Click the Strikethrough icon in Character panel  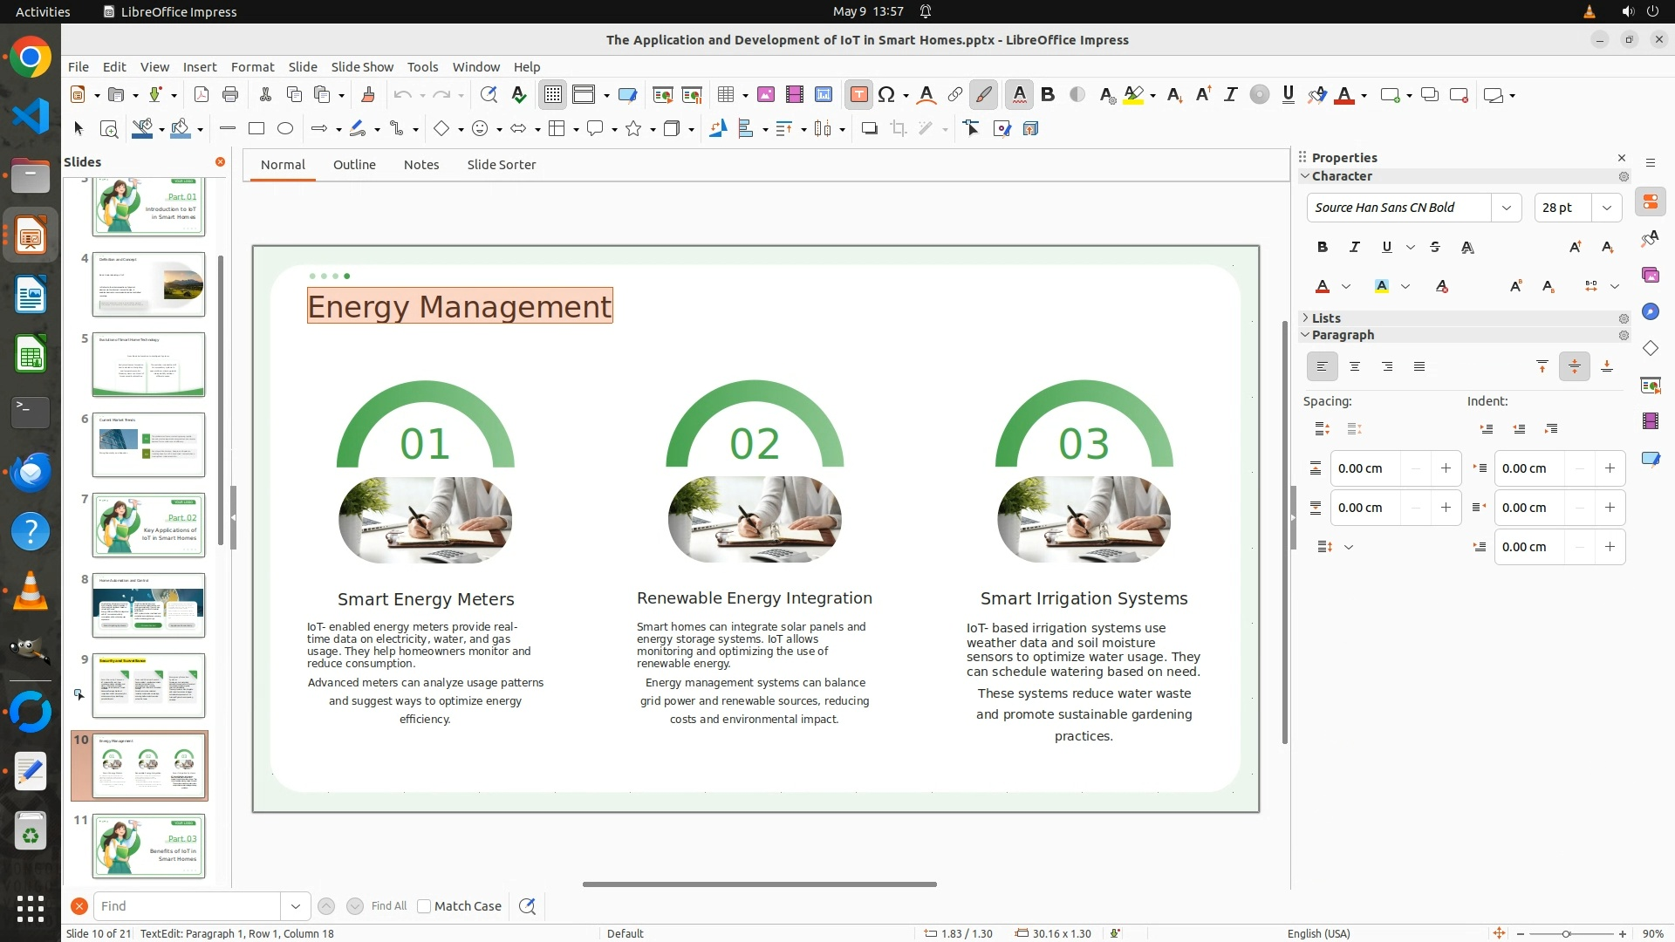pyautogui.click(x=1435, y=248)
